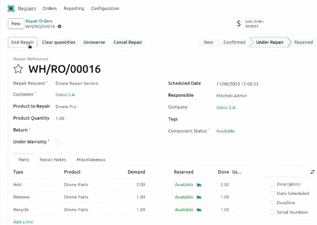Click Drone Parts in Remove row
This screenshot has width=317, height=225.
point(76,197)
